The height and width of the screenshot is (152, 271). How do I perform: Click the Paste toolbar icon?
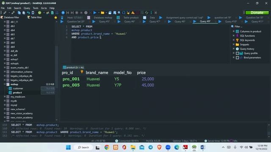[24, 13]
